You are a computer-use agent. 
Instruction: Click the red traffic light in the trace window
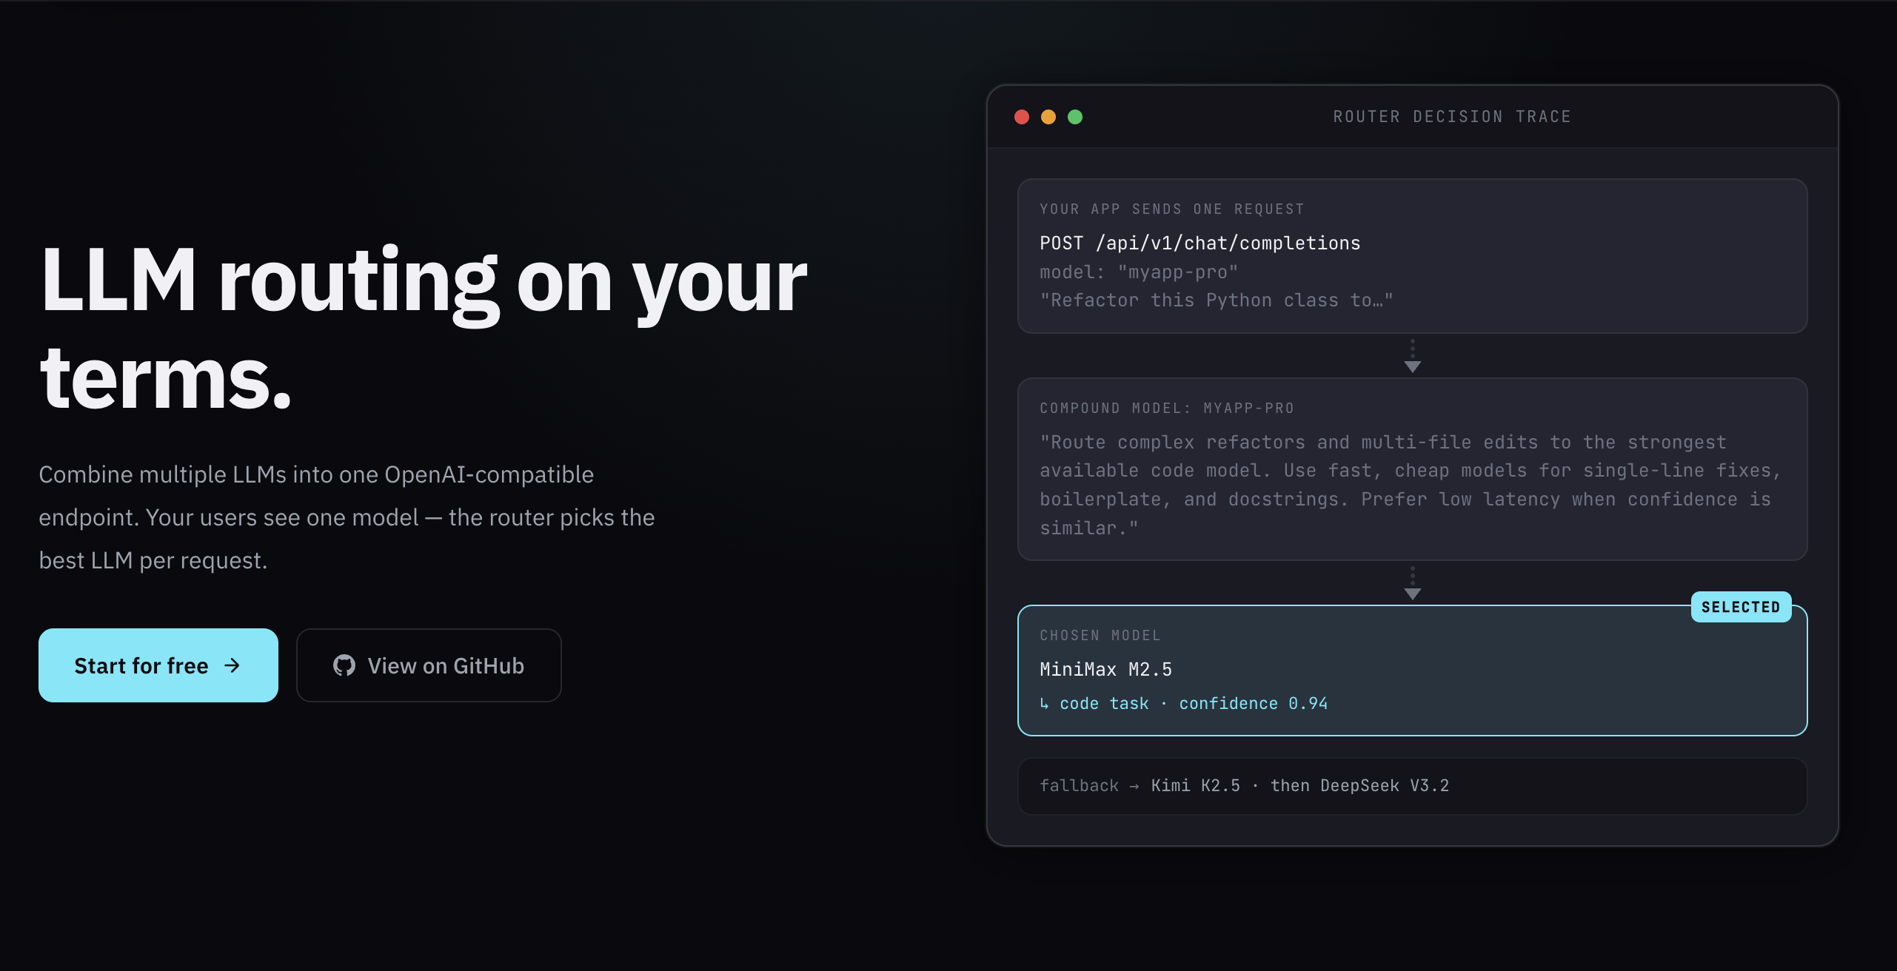(1023, 116)
